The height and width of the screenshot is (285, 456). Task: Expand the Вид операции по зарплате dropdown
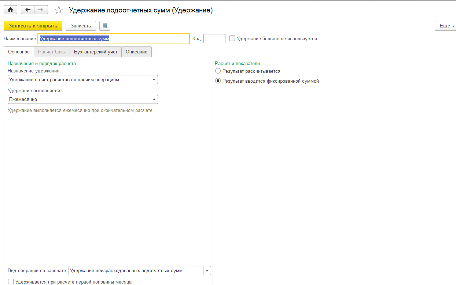click(207, 271)
